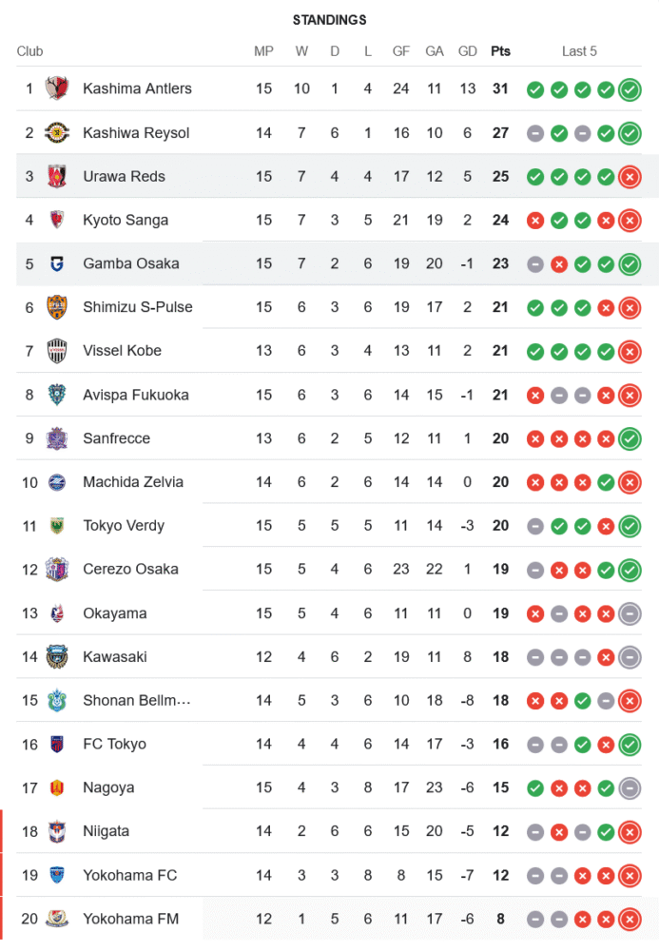Click the Club column header
The height and width of the screenshot is (951, 659).
pos(29,51)
